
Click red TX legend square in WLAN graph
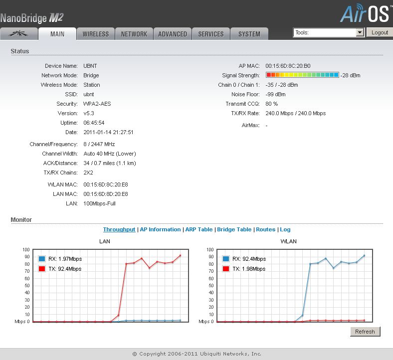226,269
